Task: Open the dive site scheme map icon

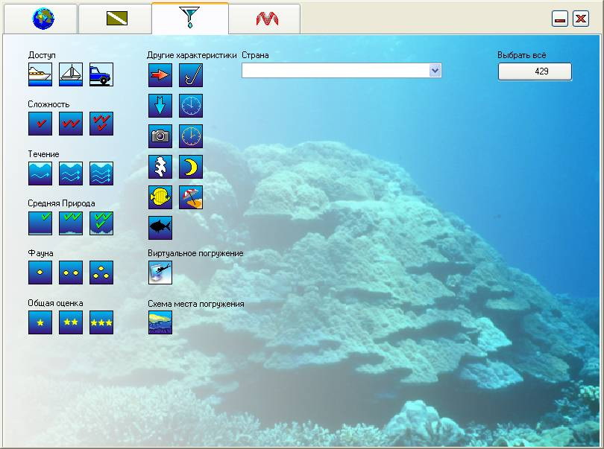Action: coord(160,322)
